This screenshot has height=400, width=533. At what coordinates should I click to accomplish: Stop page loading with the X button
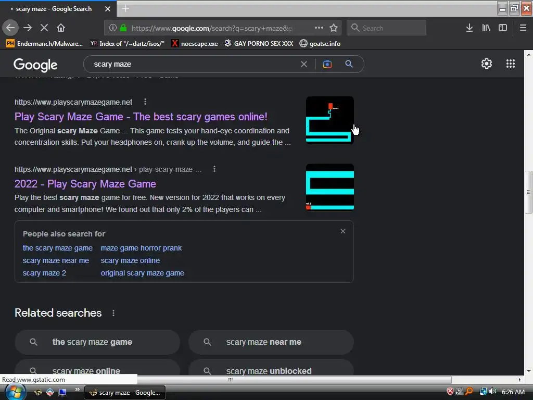[x=44, y=28]
